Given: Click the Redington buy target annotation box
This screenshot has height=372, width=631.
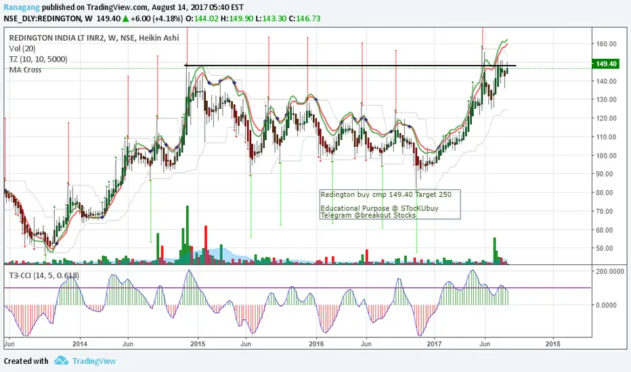Looking at the screenshot, I should coord(390,204).
